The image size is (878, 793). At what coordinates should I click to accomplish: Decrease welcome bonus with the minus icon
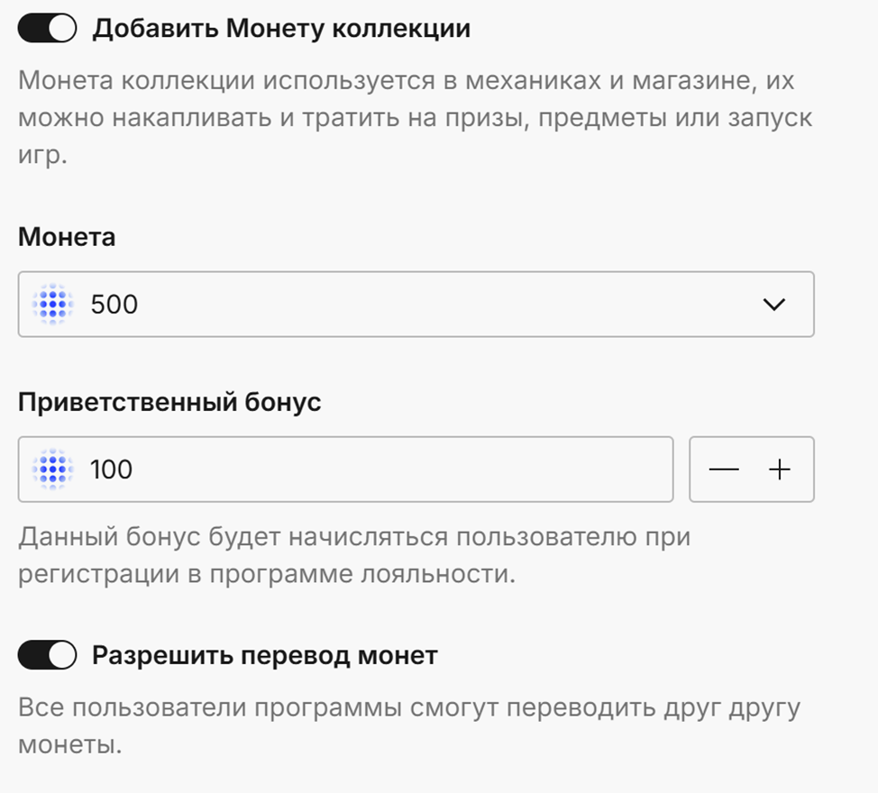[x=724, y=469]
